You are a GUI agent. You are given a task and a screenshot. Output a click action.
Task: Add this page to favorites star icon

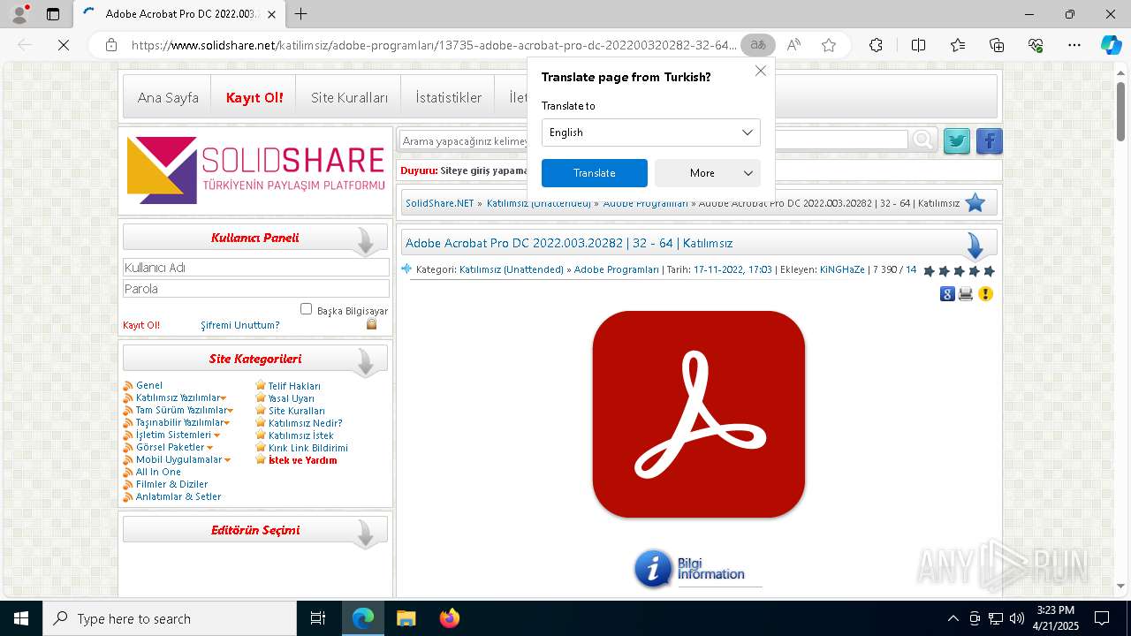tap(829, 45)
